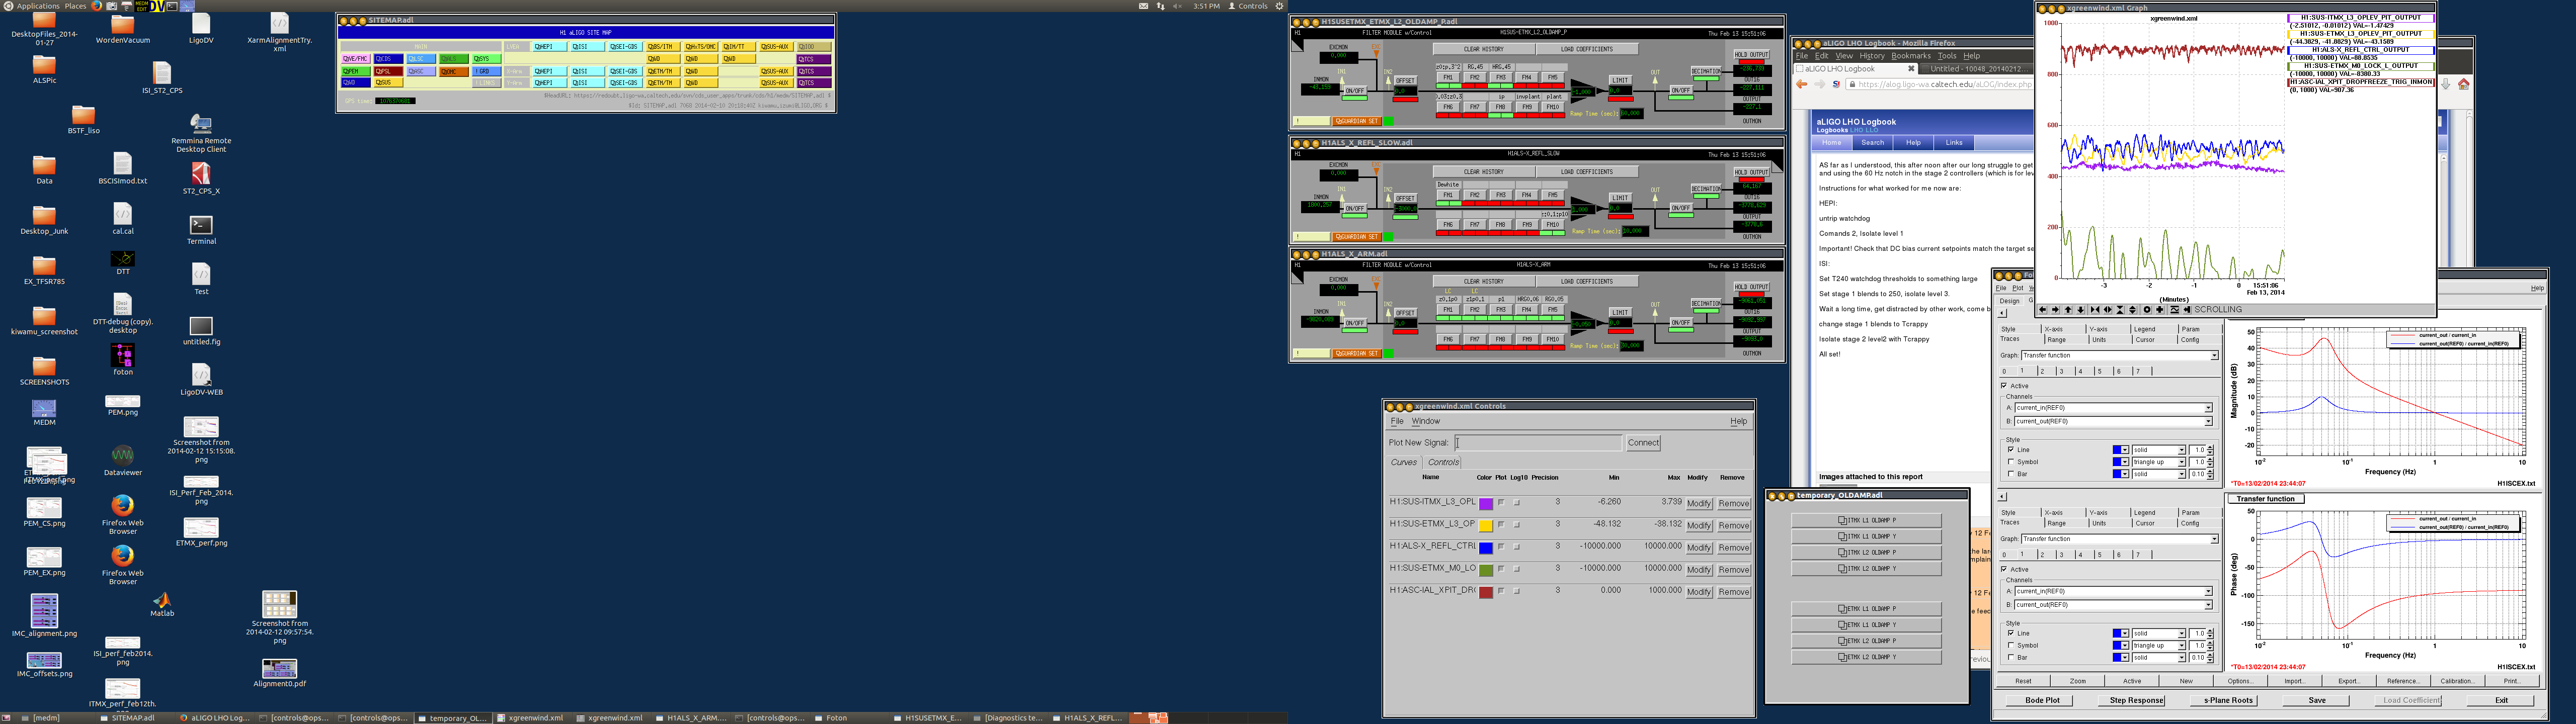2576x724 pixels.
Task: Click the Firefox back arrow button
Action: (x=1802, y=84)
